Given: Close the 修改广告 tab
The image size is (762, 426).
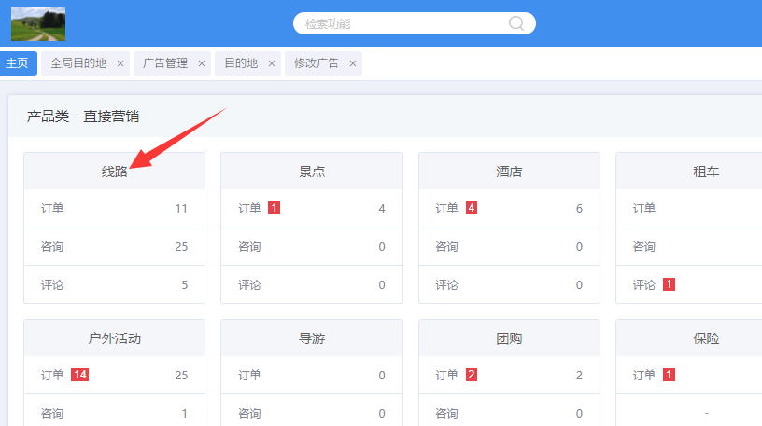Looking at the screenshot, I should 353,63.
